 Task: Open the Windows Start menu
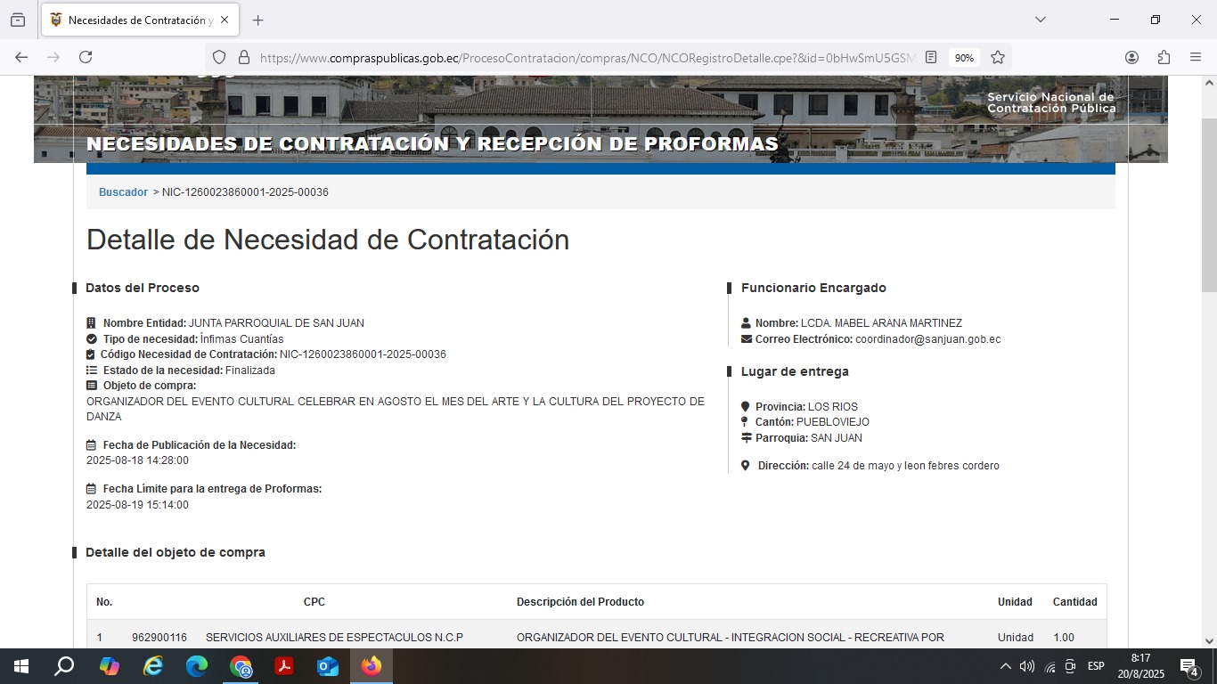tap(20, 666)
